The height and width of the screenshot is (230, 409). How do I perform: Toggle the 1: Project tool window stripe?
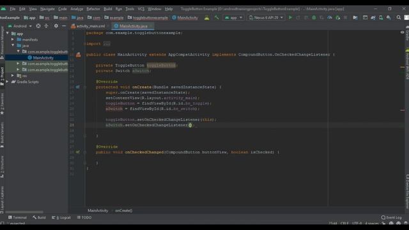tap(2, 76)
